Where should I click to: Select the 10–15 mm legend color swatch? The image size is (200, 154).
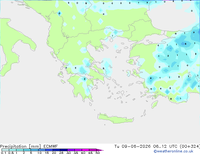tap(42, 150)
